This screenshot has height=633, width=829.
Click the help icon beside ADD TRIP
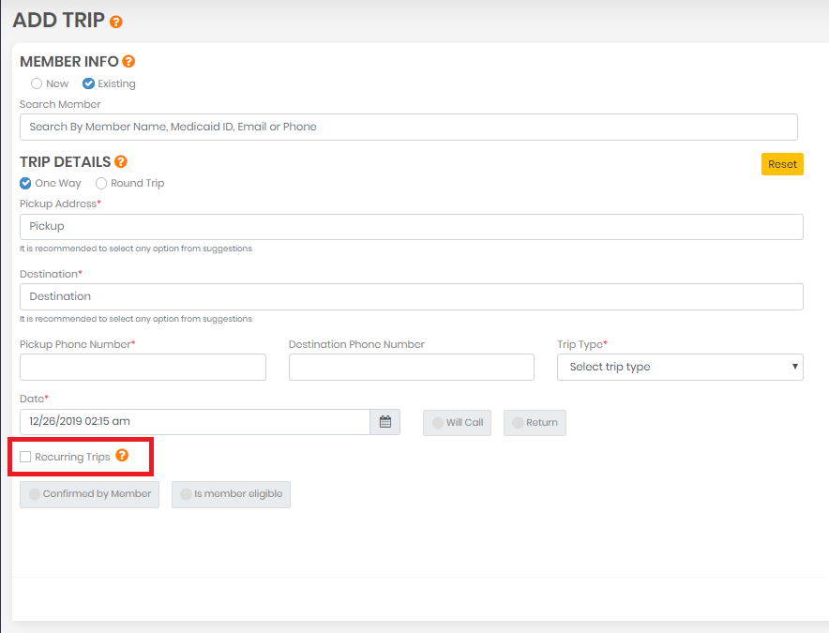click(x=115, y=22)
